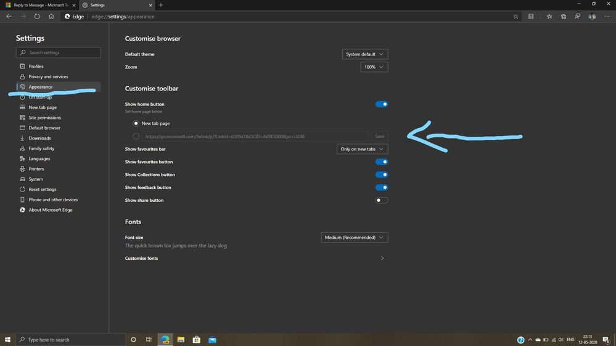
Task: Open the network icon in tray
Action: (554, 340)
